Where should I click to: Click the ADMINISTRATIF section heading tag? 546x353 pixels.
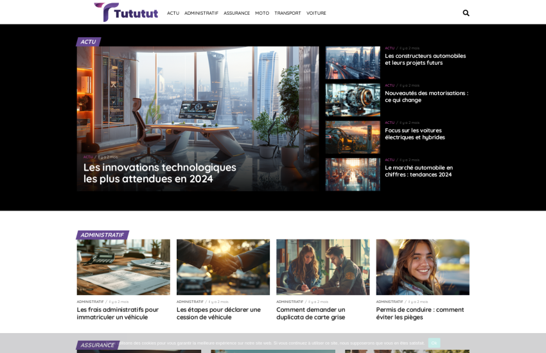click(x=102, y=235)
